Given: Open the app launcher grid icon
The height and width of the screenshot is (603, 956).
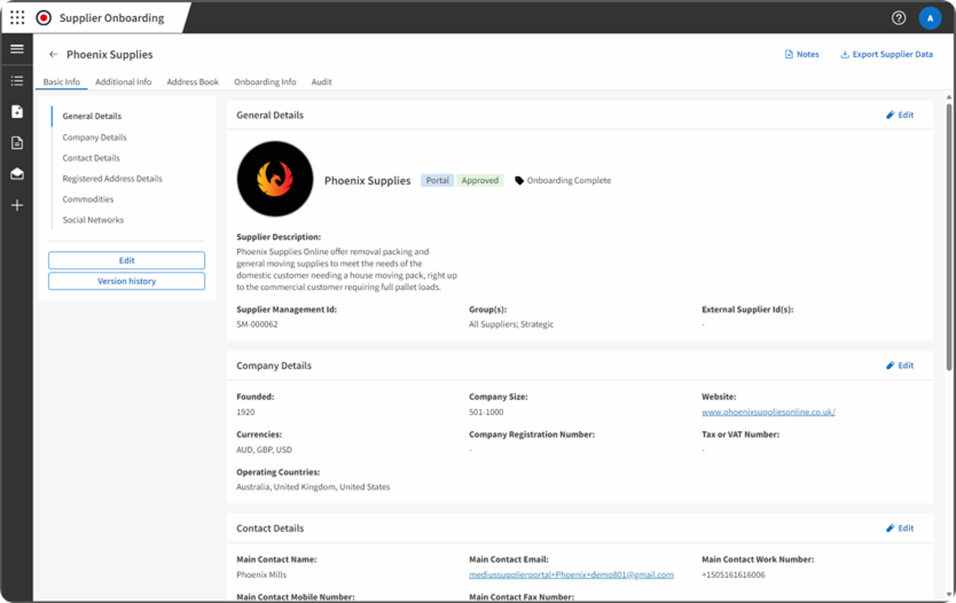Looking at the screenshot, I should [18, 18].
